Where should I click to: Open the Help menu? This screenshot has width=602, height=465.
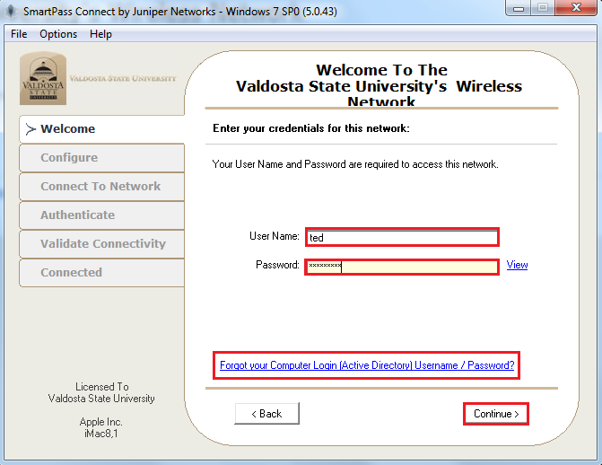[x=100, y=34]
